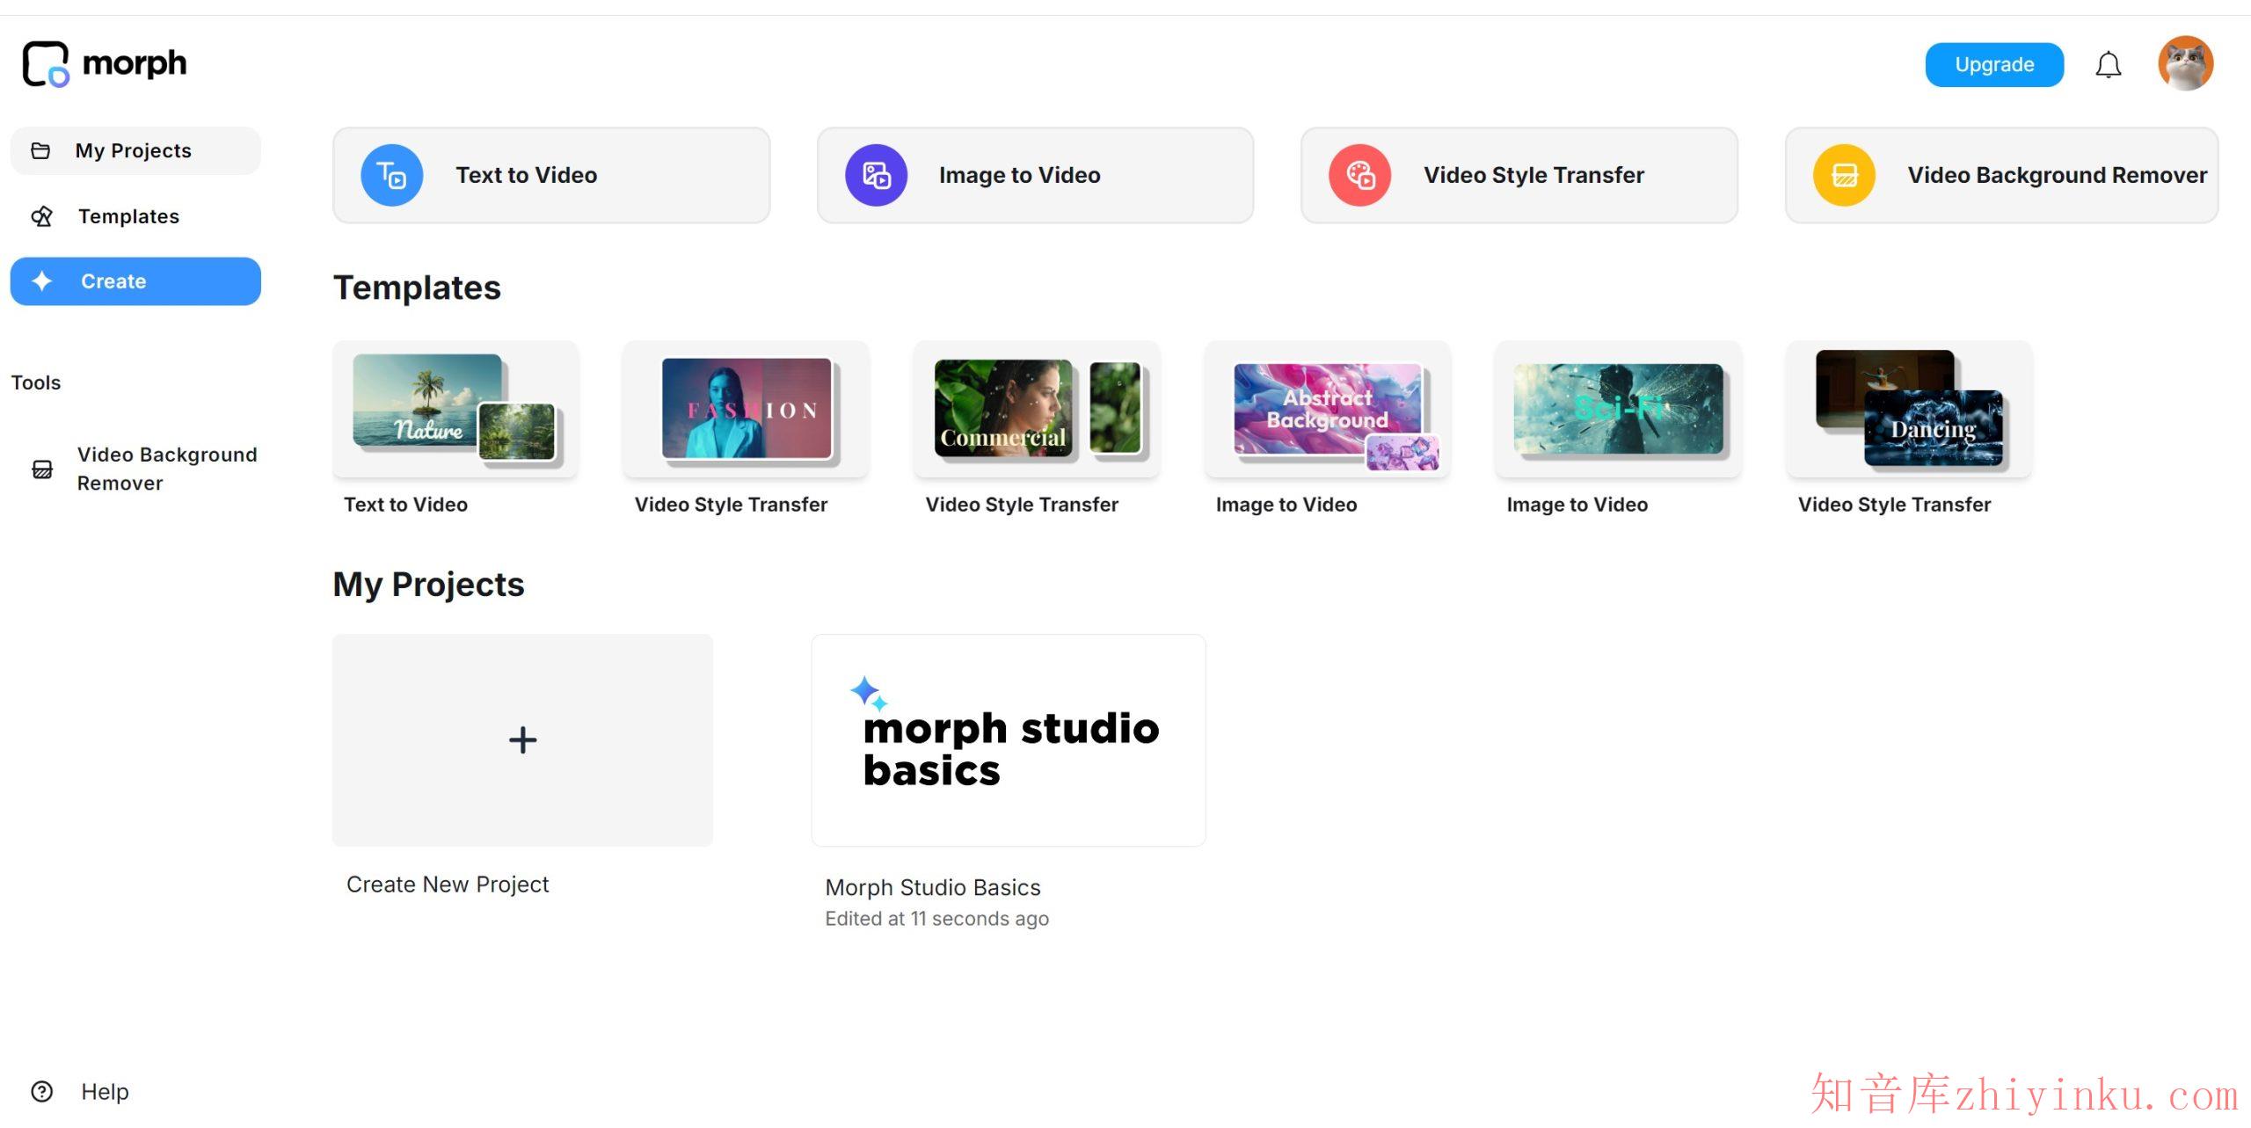Start a project via Create New Project
Screen dimensions: 2251x1128
tap(522, 739)
